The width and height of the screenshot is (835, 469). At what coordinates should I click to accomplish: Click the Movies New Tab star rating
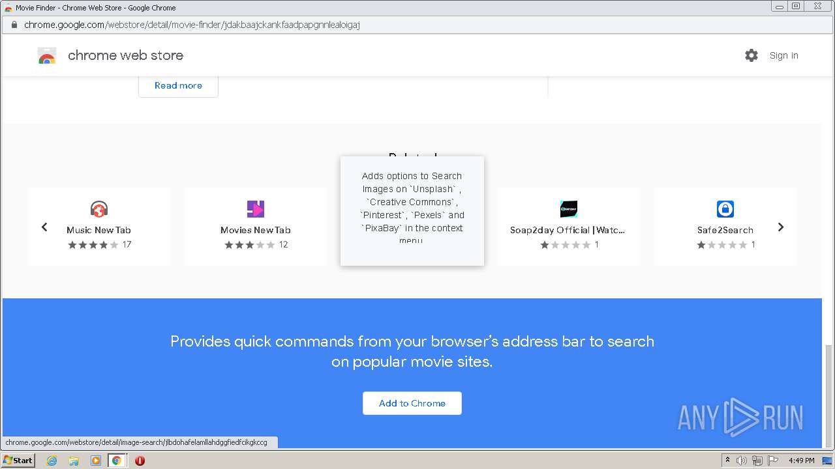[x=250, y=245]
